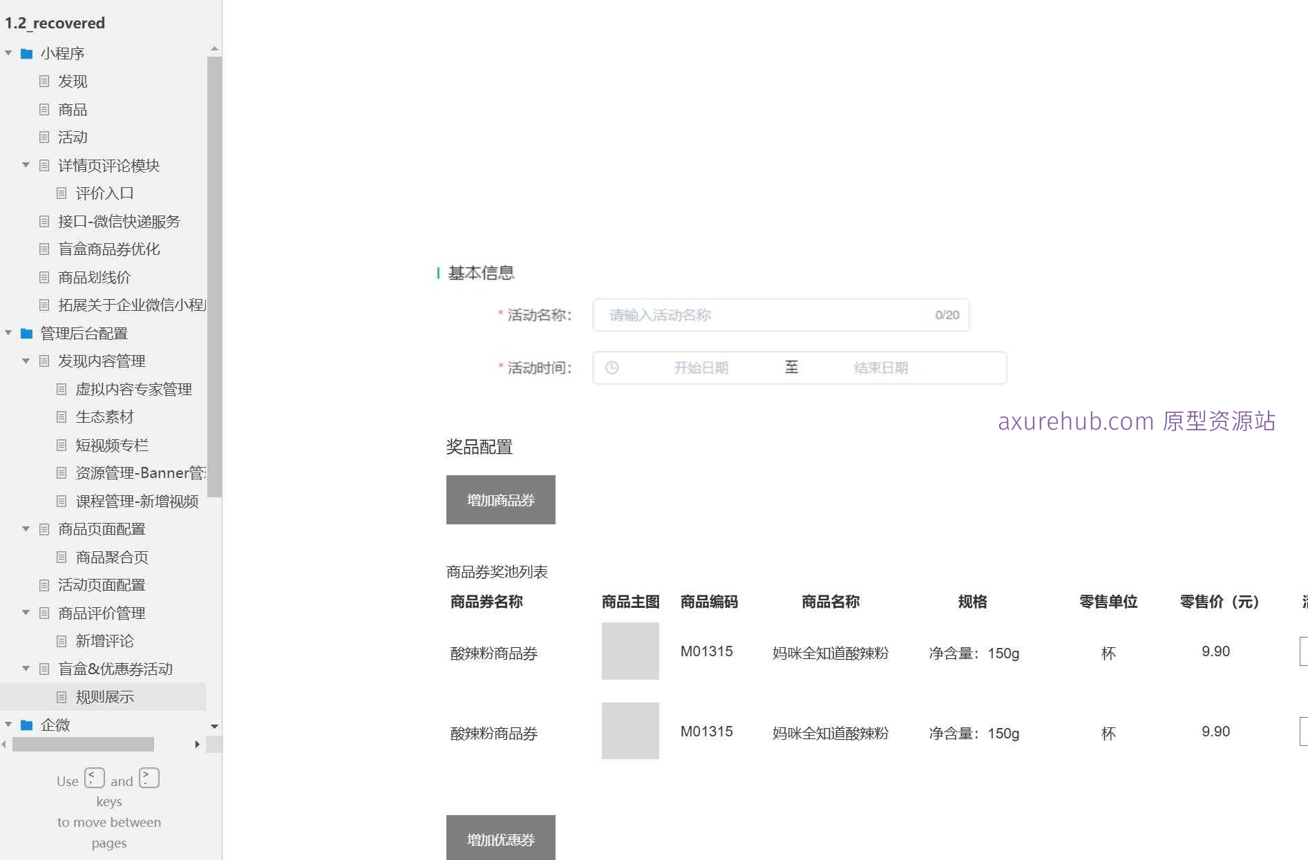The image size is (1308, 860).
Task: Select the 规则展示 page
Action: pyautogui.click(x=104, y=697)
